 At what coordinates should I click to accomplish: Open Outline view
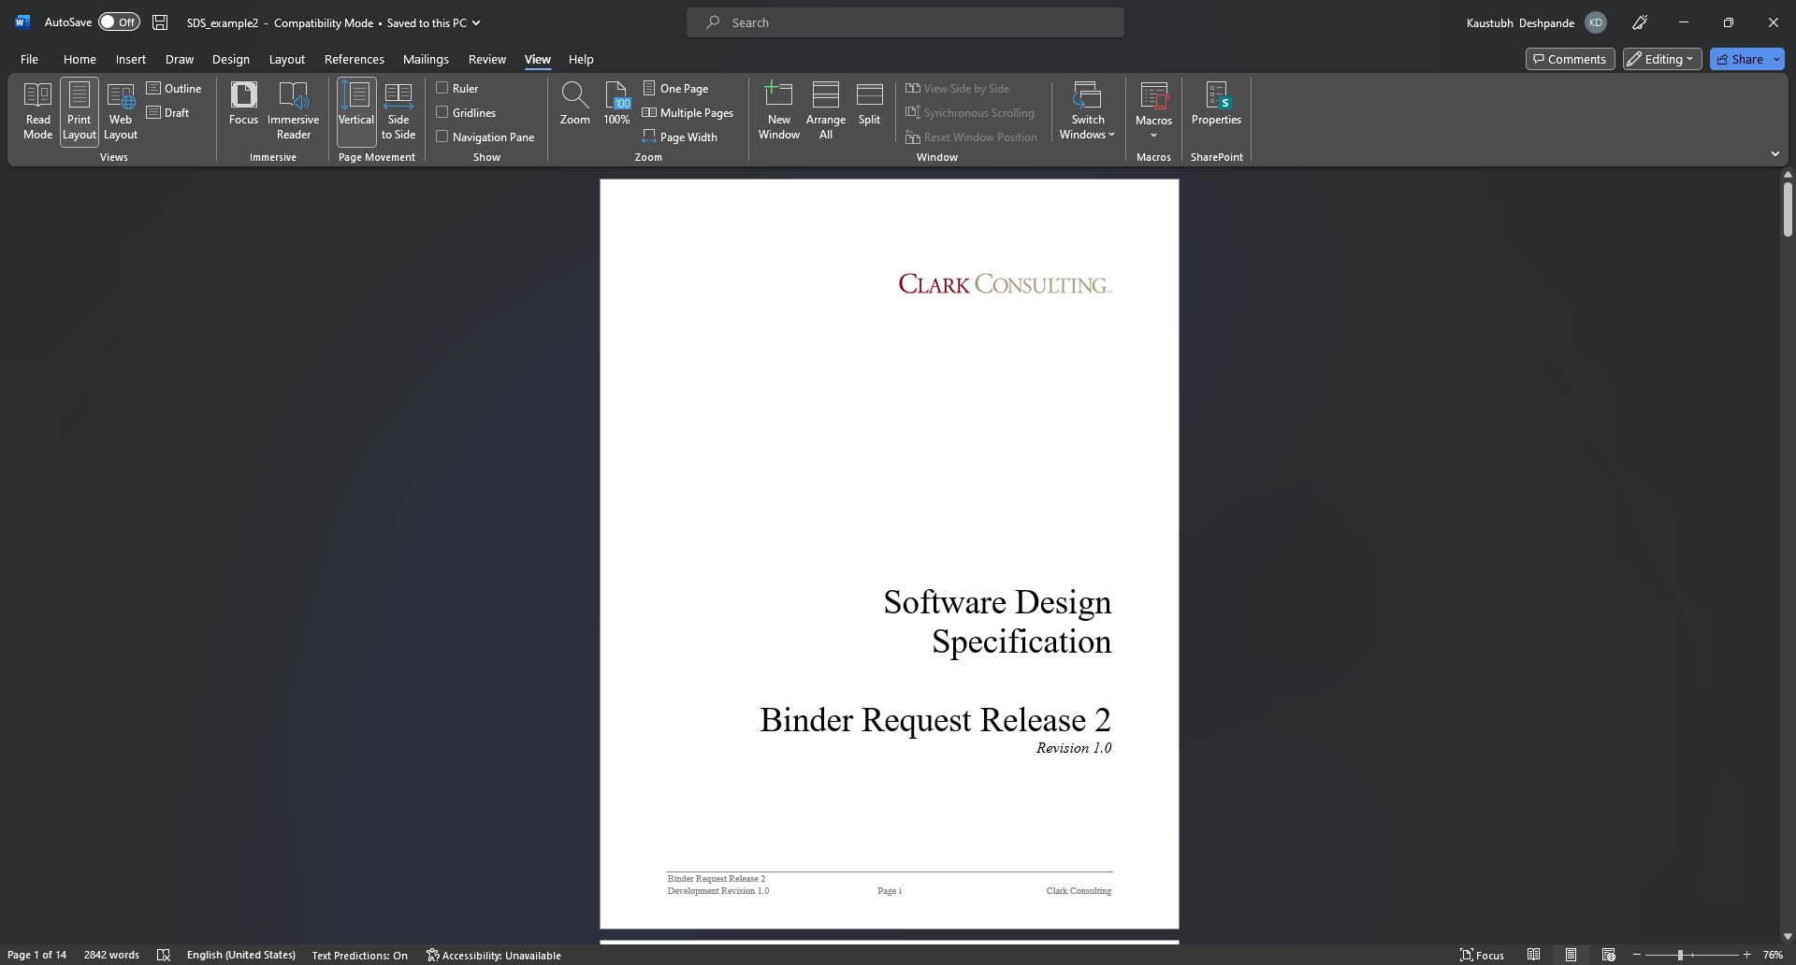[x=174, y=88]
